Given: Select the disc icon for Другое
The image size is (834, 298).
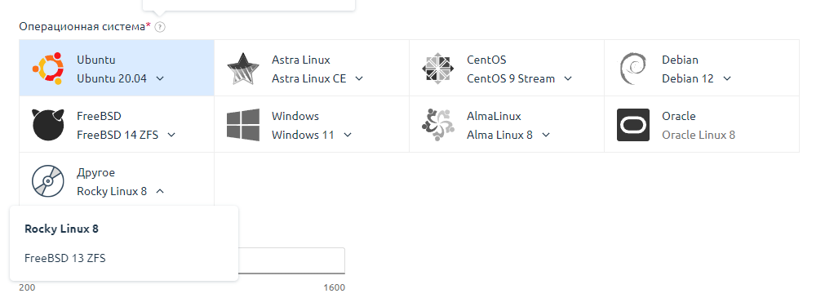Looking at the screenshot, I should pos(48,181).
